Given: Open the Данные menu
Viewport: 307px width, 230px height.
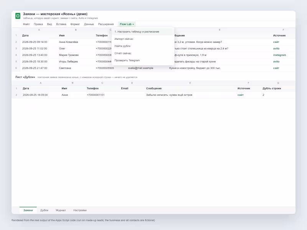Looking at the screenshot, I should (89, 24).
